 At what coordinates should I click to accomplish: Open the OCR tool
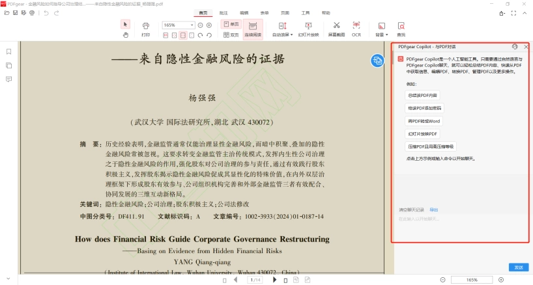pyautogui.click(x=356, y=29)
